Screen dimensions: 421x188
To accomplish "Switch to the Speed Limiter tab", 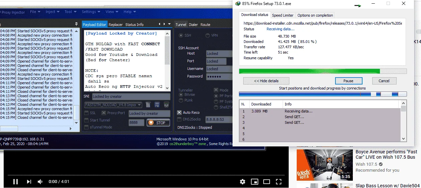I will point(283,15).
